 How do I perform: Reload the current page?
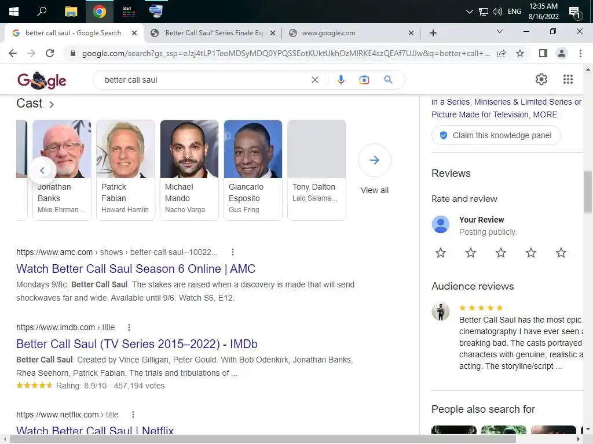[x=50, y=53]
